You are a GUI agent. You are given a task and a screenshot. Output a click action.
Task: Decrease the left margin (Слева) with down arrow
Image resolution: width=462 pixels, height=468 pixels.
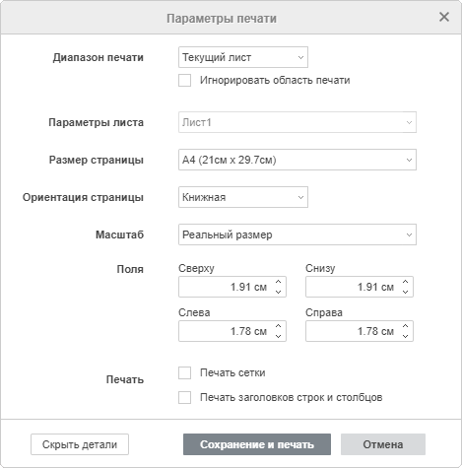point(279,336)
